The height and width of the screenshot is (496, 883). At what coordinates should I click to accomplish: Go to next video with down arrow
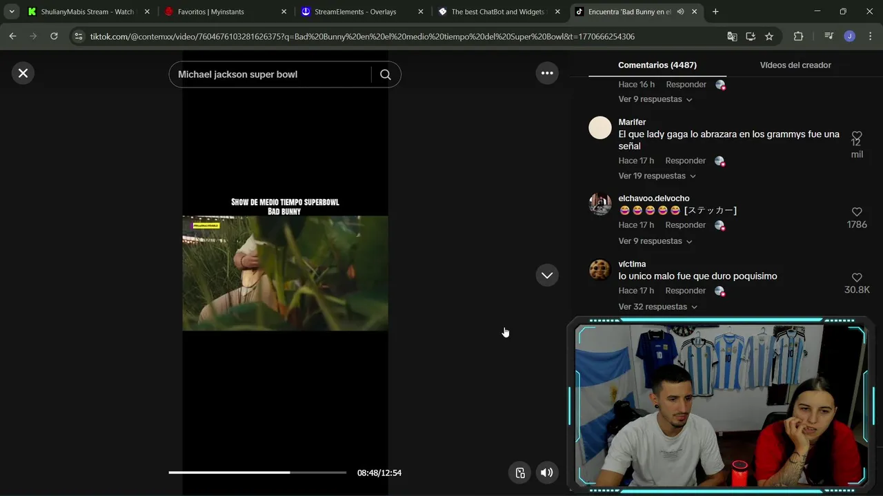[547, 275]
